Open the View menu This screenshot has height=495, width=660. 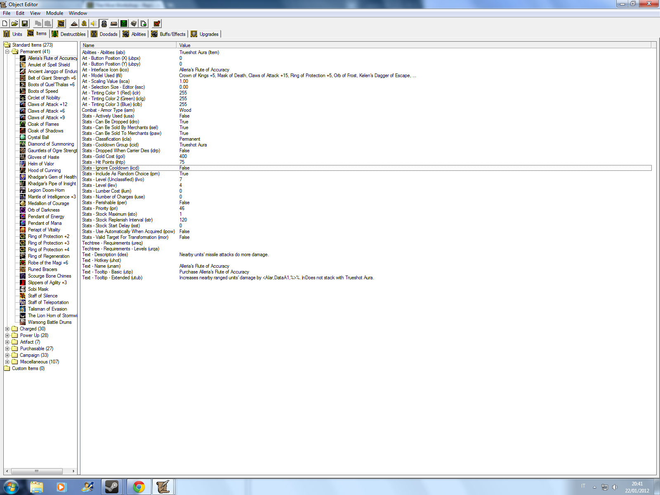(x=35, y=13)
